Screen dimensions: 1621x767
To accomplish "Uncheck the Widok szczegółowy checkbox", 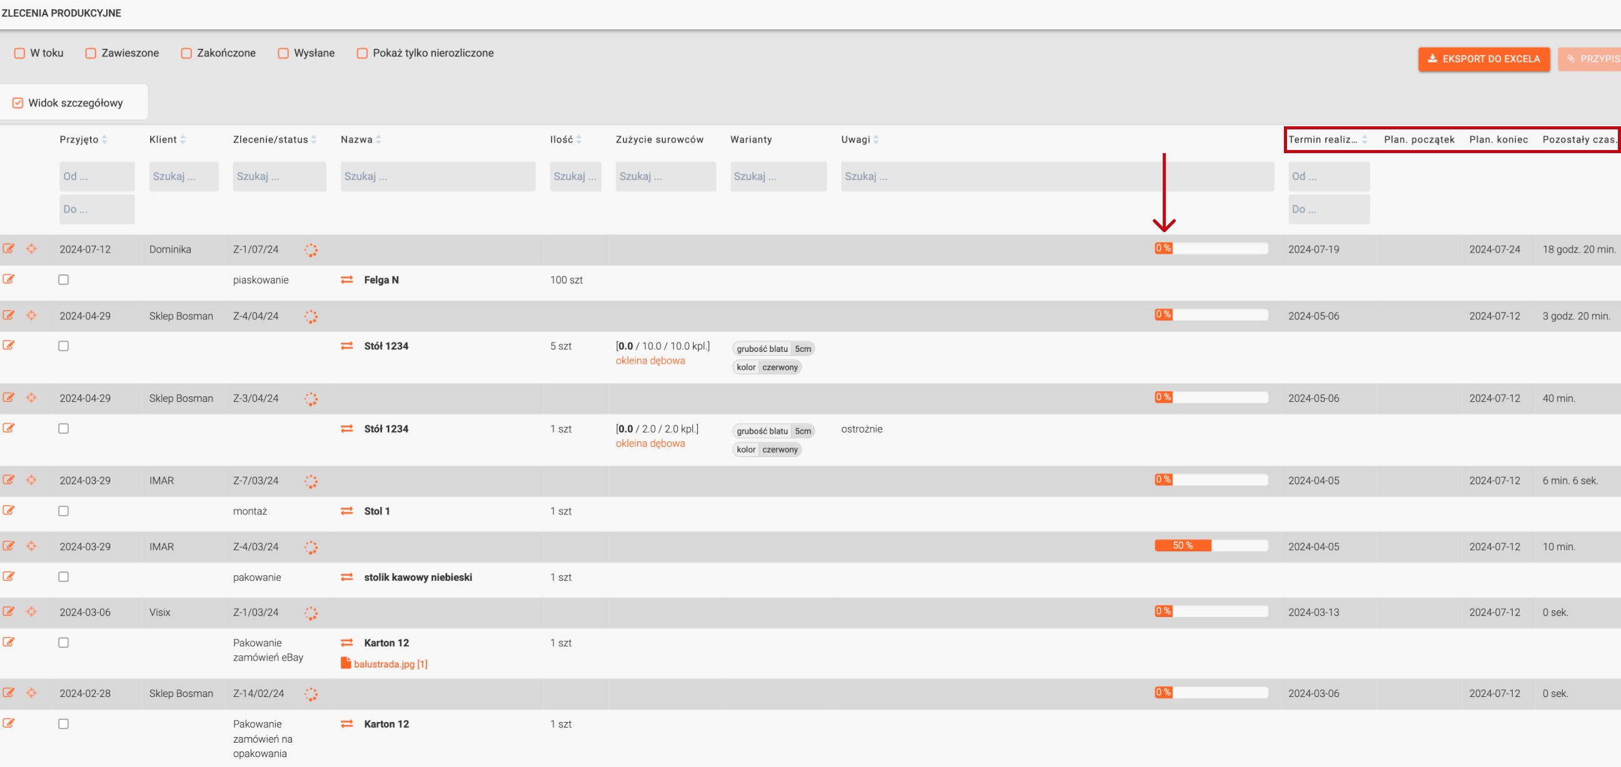I will click(18, 103).
